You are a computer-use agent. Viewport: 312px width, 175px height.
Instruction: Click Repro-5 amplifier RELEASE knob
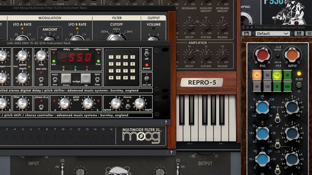pos(222,55)
